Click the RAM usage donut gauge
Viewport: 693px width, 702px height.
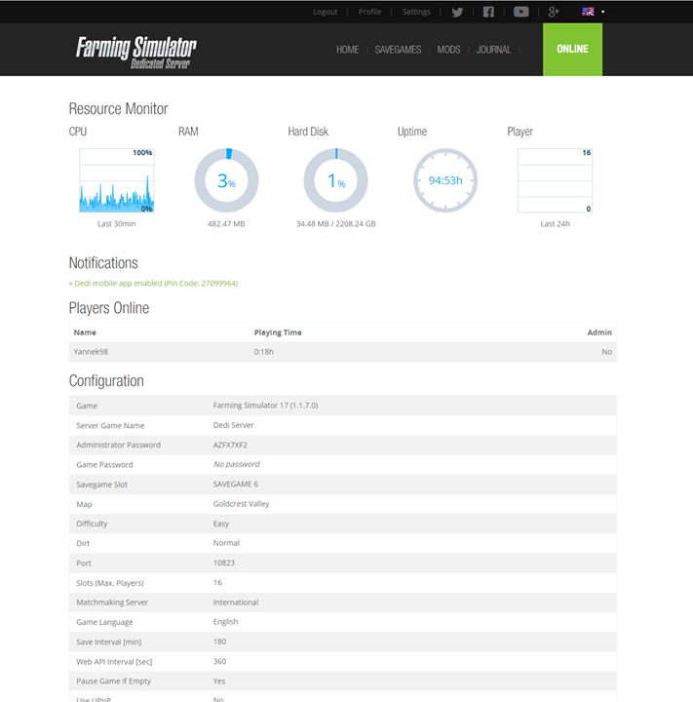(x=226, y=180)
